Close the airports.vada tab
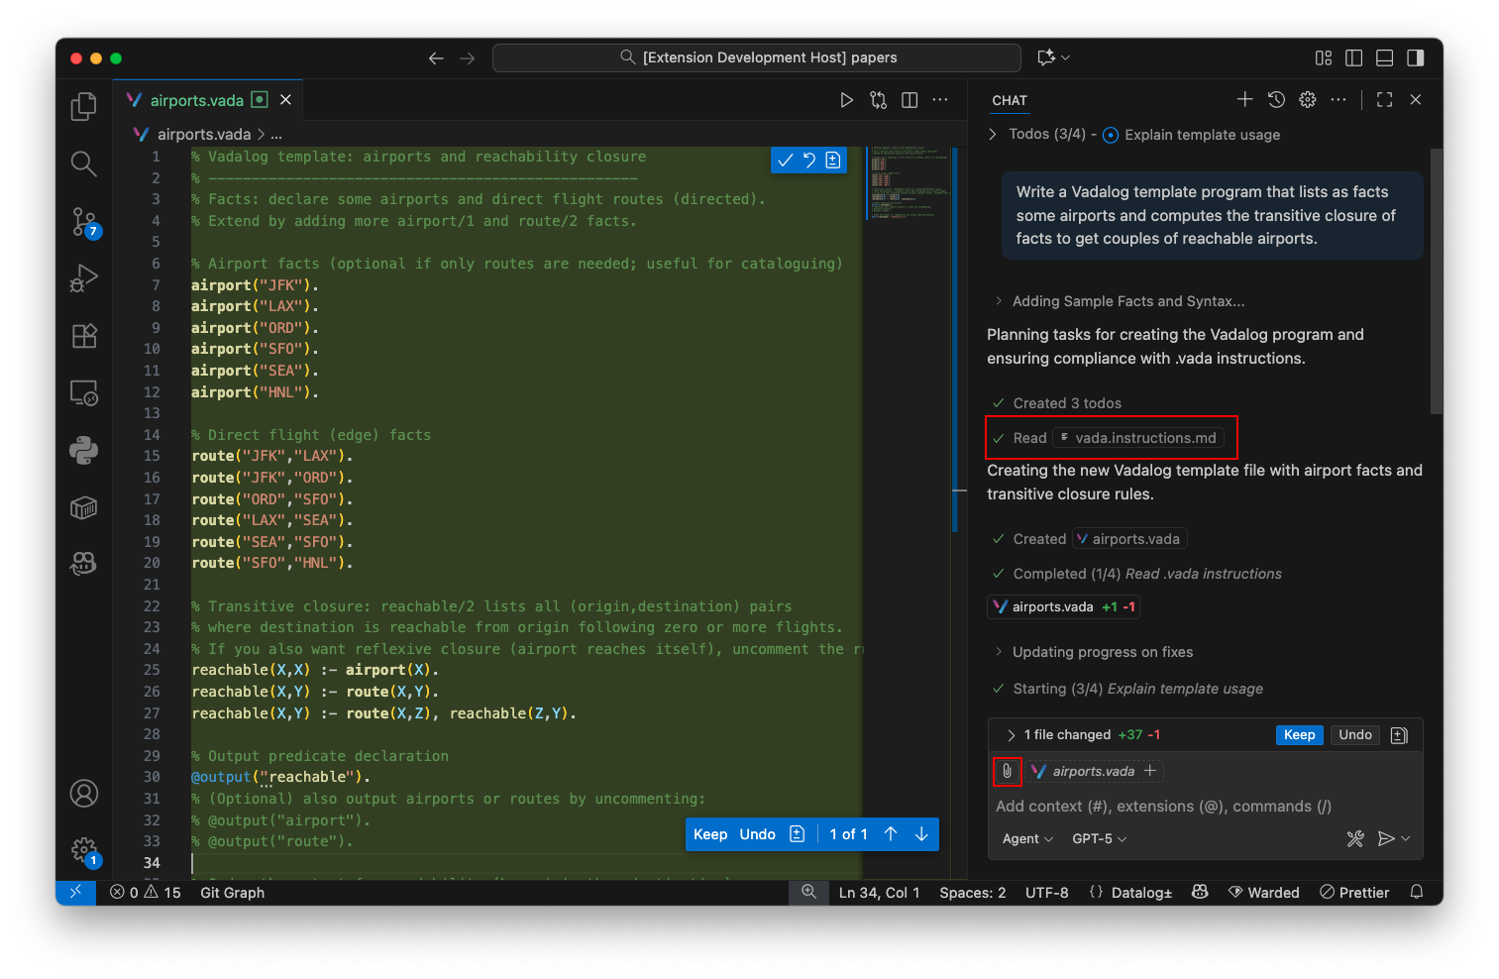The image size is (1499, 979). tap(285, 100)
